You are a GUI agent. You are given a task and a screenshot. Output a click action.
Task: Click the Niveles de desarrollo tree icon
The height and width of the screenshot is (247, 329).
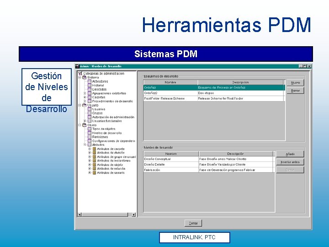coord(90,133)
